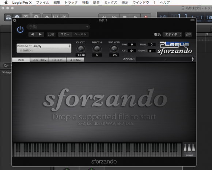Toggle the plug-in link icon
The image size is (212, 170).
[188, 35]
